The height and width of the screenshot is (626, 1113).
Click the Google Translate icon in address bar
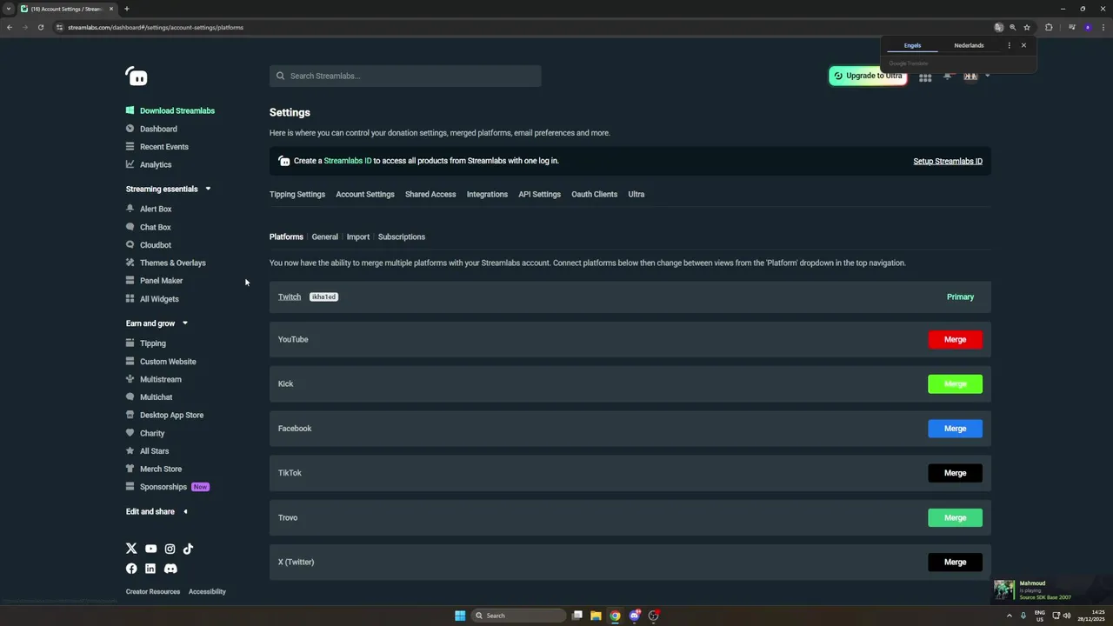tap(998, 27)
